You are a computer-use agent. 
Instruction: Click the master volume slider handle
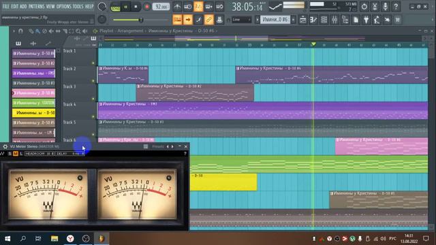point(141,20)
